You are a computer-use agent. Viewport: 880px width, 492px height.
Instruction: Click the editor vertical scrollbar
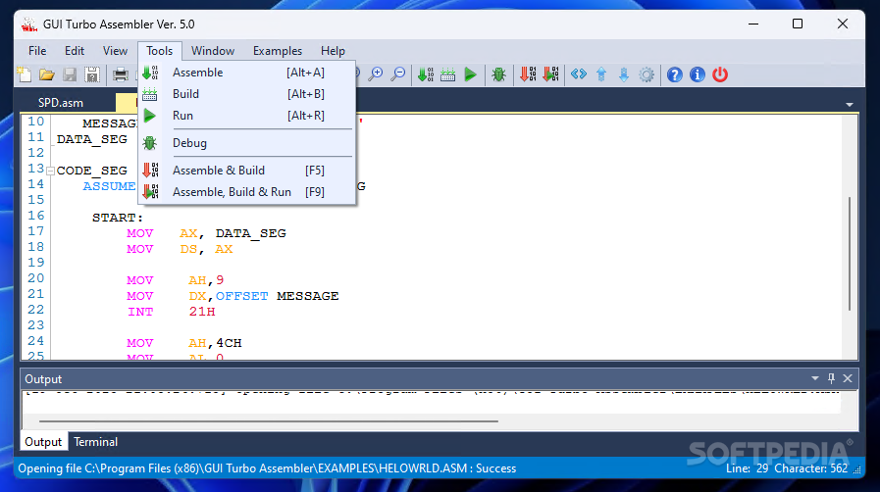(850, 253)
